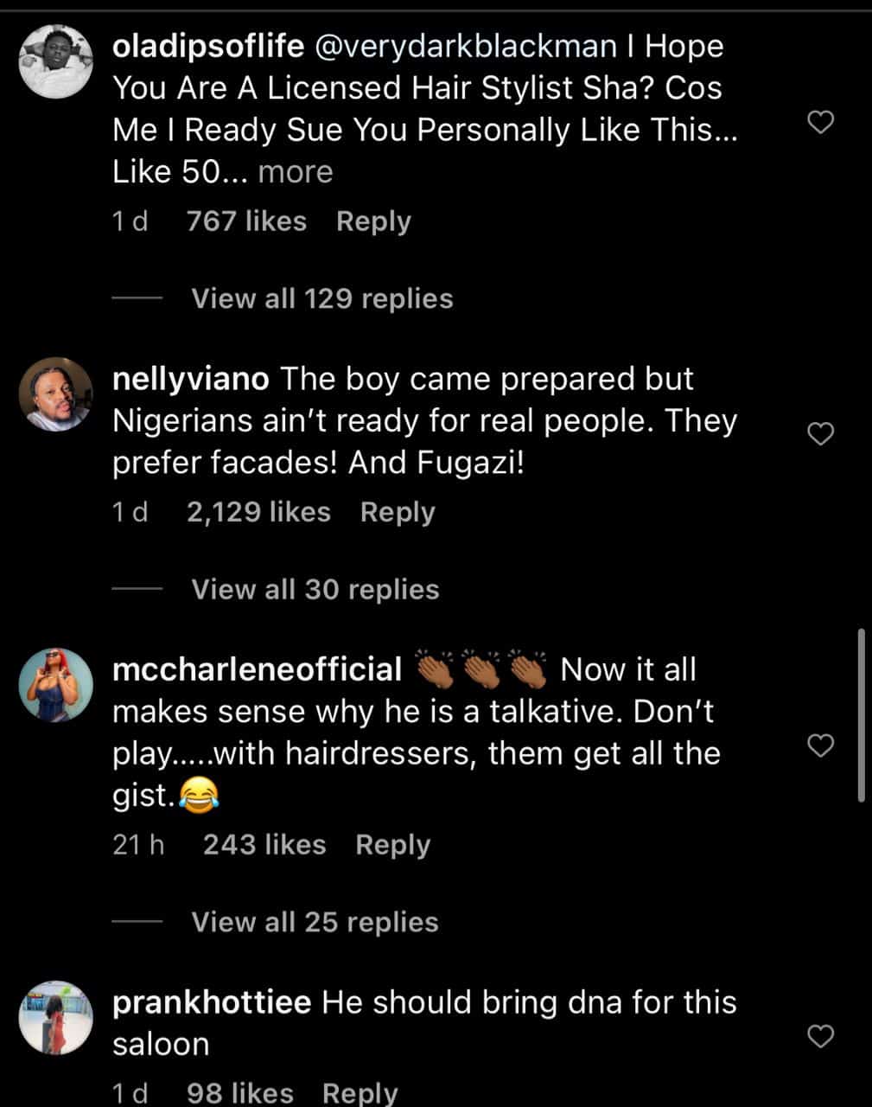Expand 'View all 129 replies'
Screen dimensions: 872x1107
tap(321, 298)
